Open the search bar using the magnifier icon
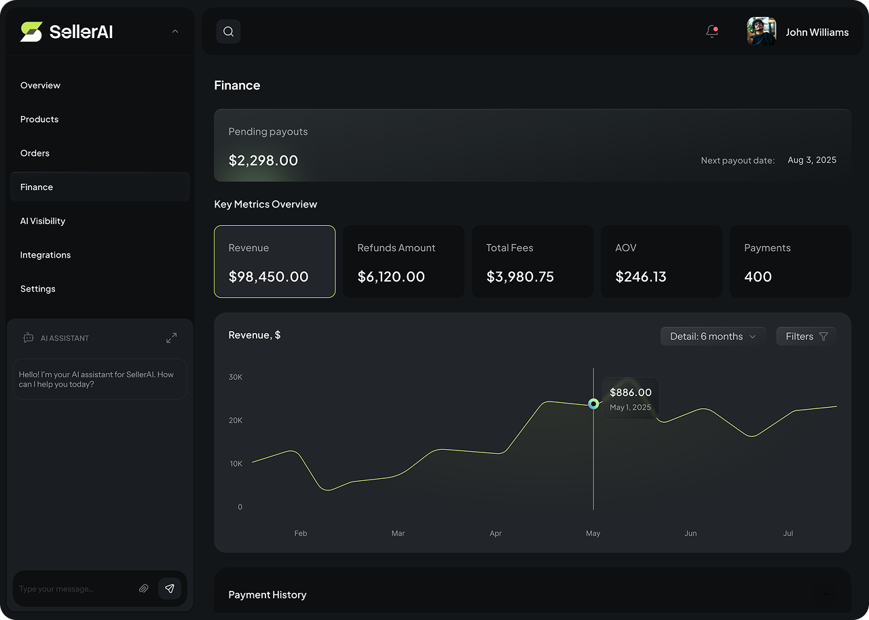 coord(228,31)
